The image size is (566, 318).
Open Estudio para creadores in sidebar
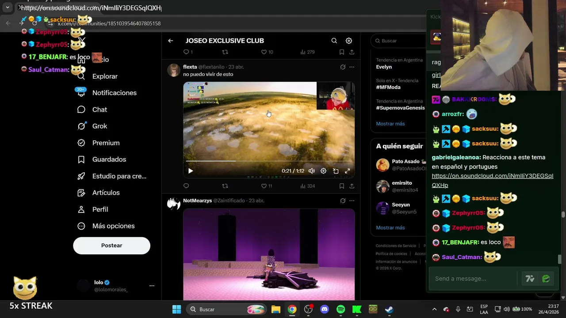(112, 176)
